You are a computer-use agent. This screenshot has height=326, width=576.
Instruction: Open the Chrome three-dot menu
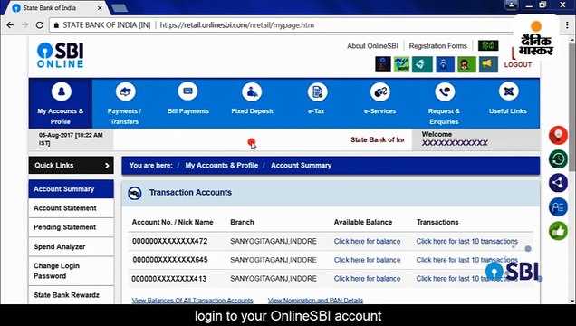[x=567, y=25]
